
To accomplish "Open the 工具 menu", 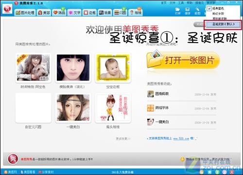I will (x=181, y=3).
